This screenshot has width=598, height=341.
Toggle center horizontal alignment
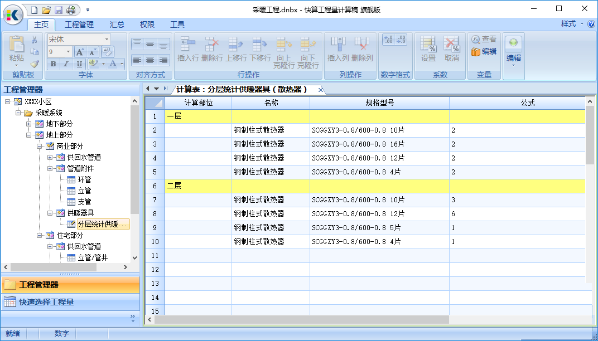pos(150,60)
